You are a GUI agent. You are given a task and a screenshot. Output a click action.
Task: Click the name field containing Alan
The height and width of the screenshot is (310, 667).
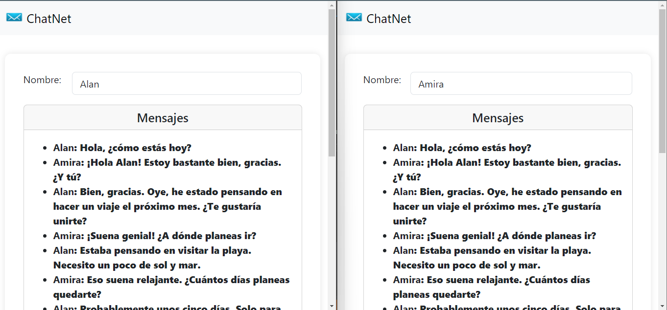186,83
